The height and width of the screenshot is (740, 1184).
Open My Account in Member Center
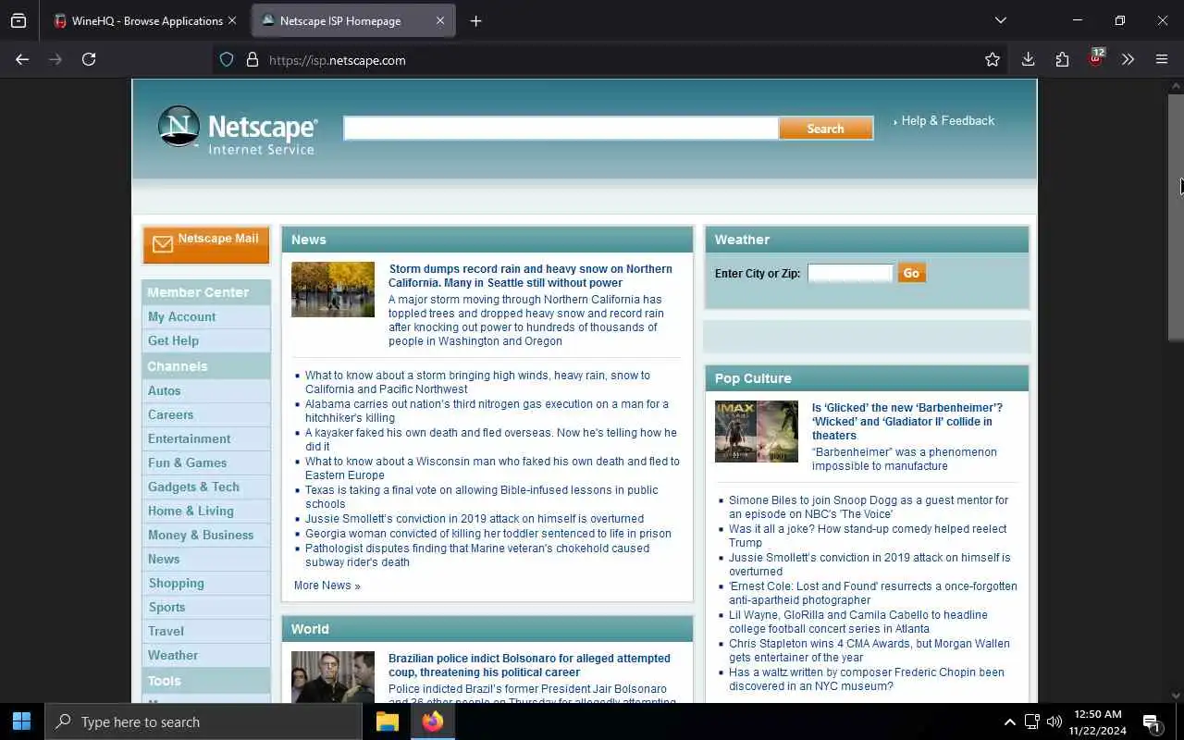(x=181, y=316)
